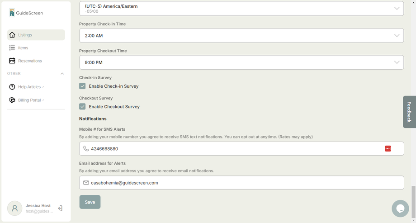Uncheck Enable Checkout Survey
The height and width of the screenshot is (223, 416).
(82, 107)
